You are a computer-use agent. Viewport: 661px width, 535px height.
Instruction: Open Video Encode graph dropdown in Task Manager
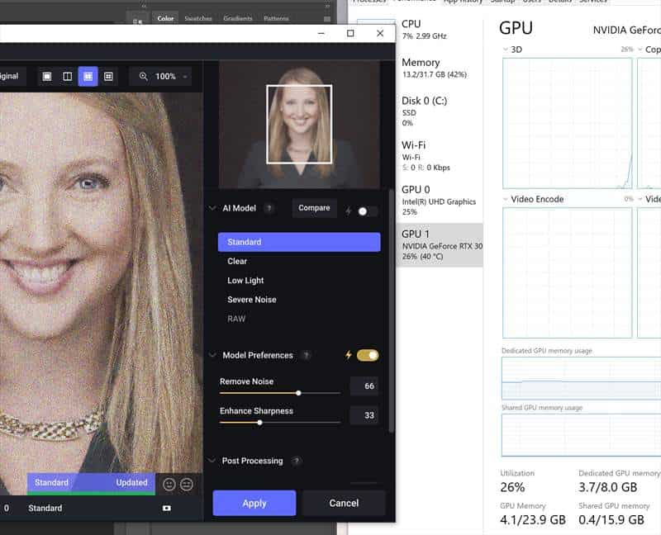coord(506,199)
